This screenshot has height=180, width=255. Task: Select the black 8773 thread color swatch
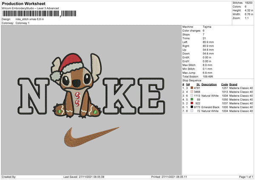pyautogui.click(x=192, y=107)
